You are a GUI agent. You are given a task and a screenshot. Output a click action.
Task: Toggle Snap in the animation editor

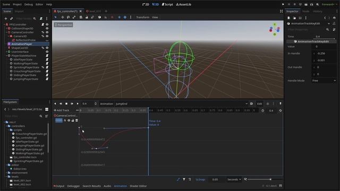coord(200,179)
